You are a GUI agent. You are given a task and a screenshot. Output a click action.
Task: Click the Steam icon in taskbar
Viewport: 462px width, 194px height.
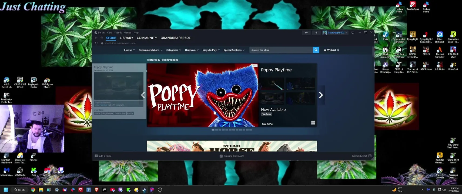pyautogui.click(x=144, y=190)
